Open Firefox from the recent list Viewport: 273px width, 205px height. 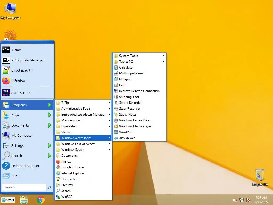[x=27, y=80]
